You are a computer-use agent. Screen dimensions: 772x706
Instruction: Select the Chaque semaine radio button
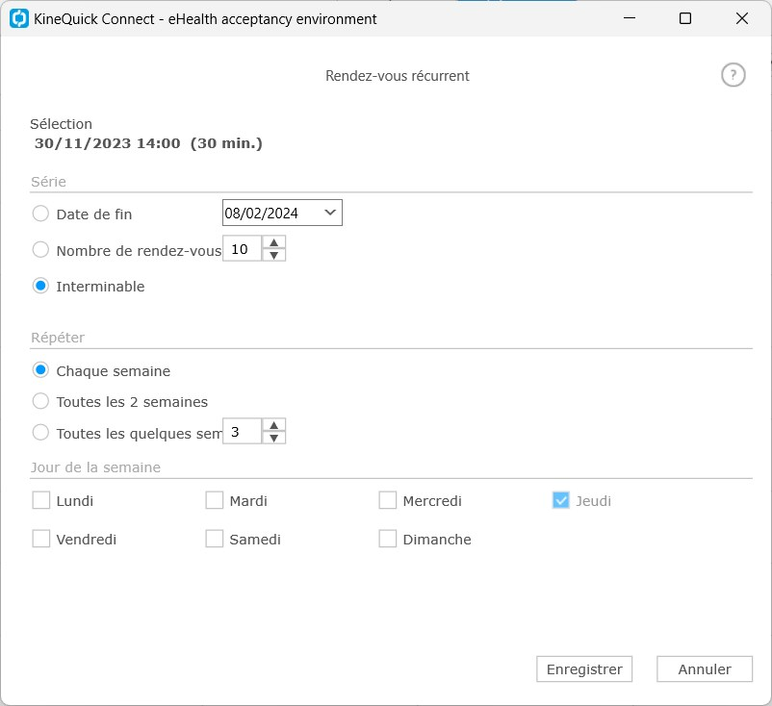click(x=40, y=370)
